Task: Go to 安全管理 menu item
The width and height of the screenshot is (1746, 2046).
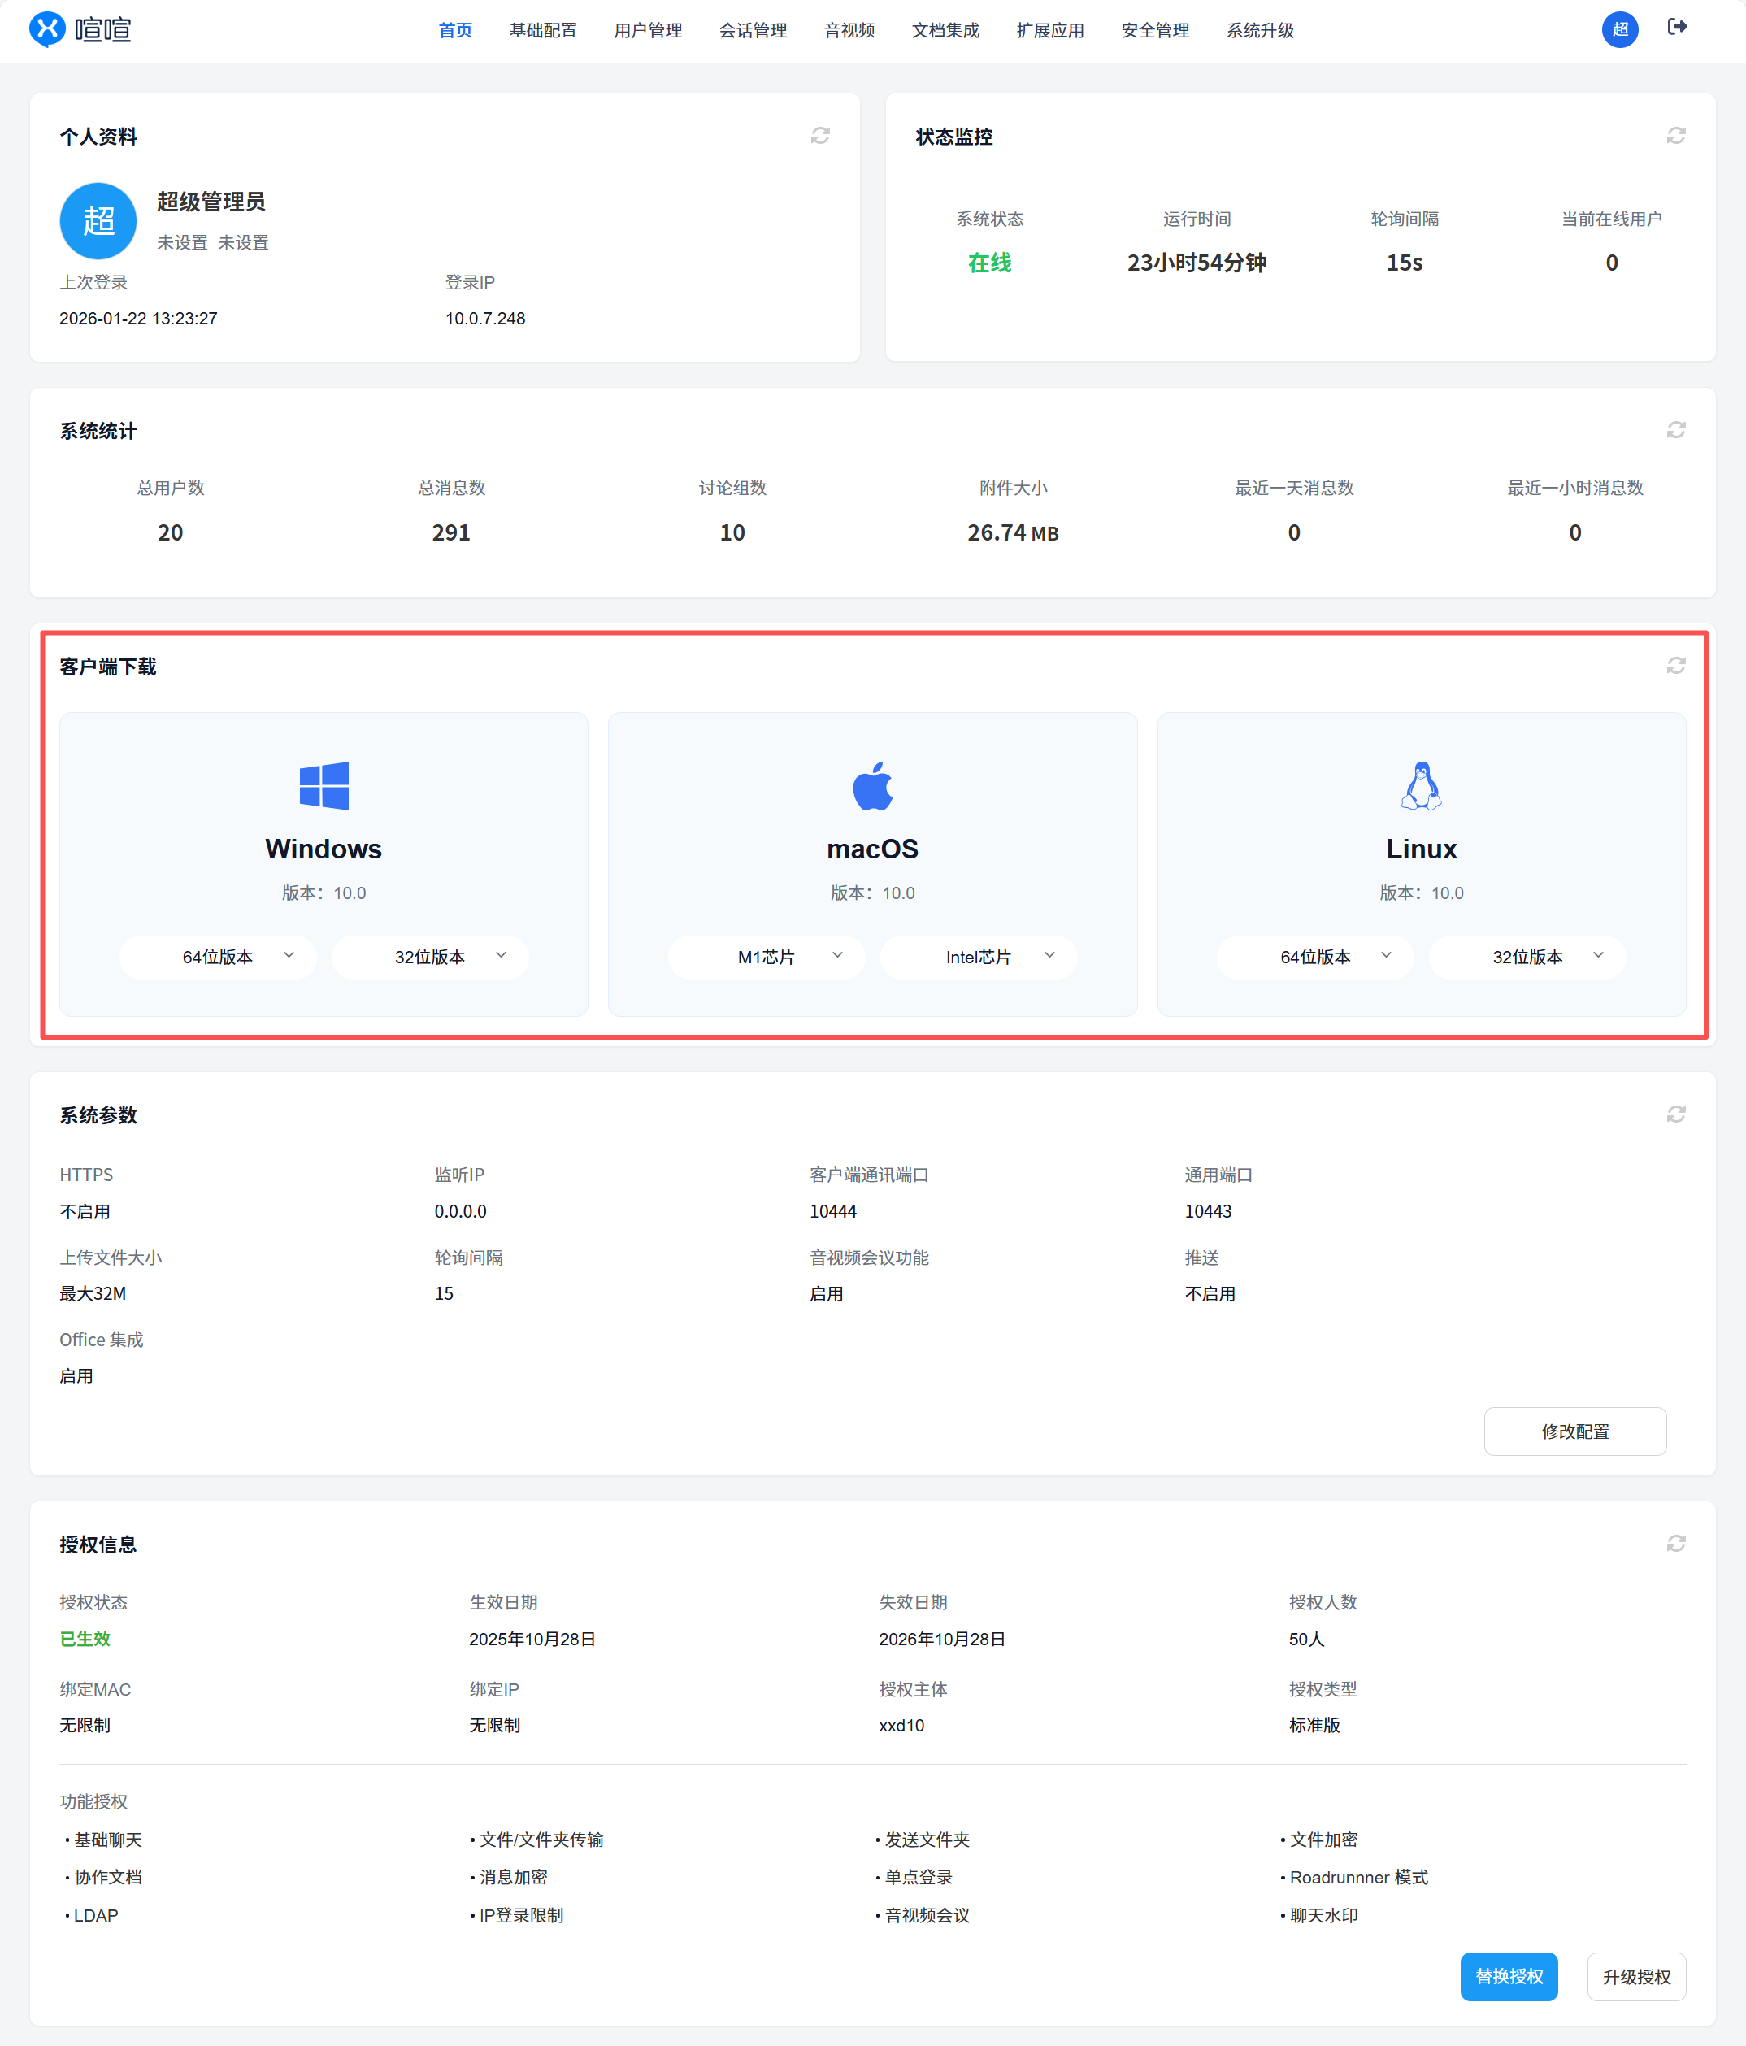Action: tap(1154, 31)
